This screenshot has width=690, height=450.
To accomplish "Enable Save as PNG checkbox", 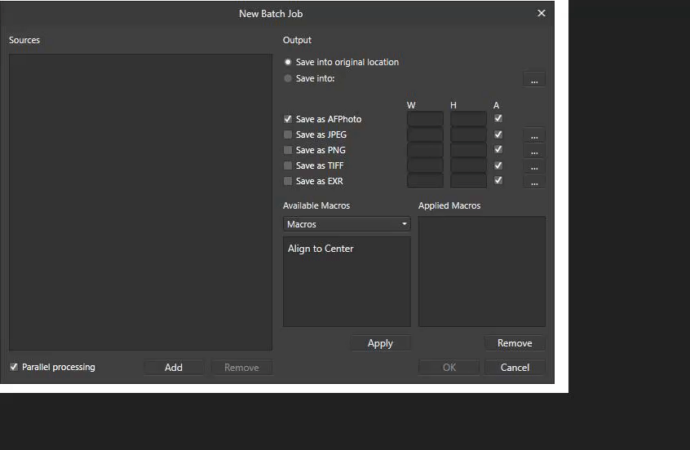I will pos(288,150).
